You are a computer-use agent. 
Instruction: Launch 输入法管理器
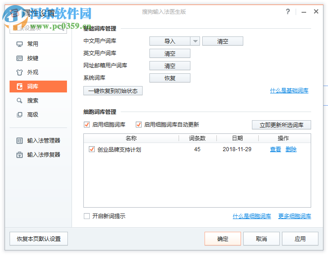[x=38, y=141]
